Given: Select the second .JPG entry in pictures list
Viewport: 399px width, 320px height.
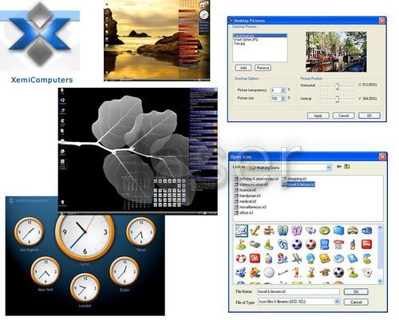Looking at the screenshot, I should (246, 39).
